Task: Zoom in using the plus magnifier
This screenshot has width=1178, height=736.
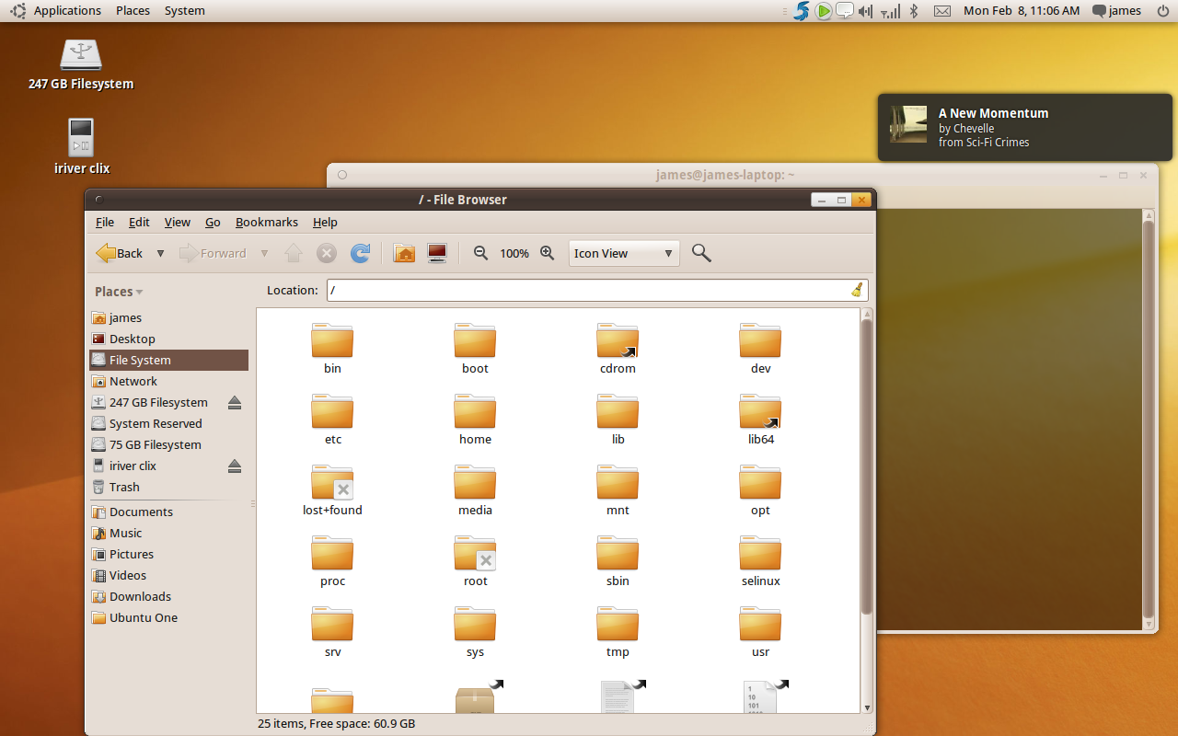Action: click(x=547, y=253)
